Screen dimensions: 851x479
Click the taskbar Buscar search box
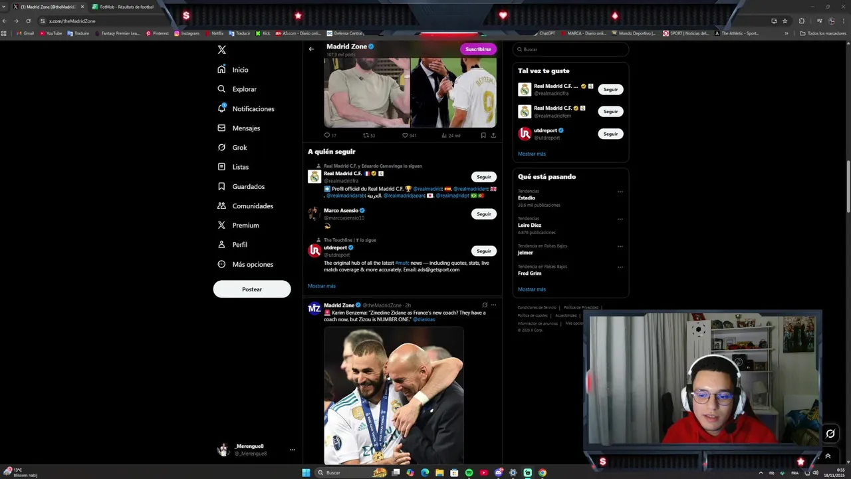(351, 472)
